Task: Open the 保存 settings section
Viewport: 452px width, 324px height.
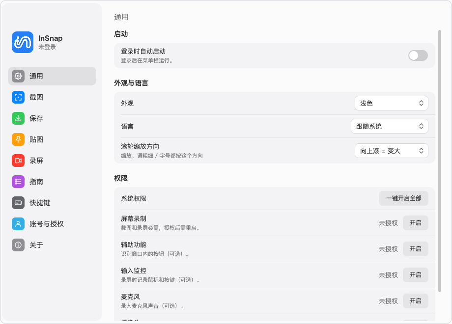Action: 52,118
